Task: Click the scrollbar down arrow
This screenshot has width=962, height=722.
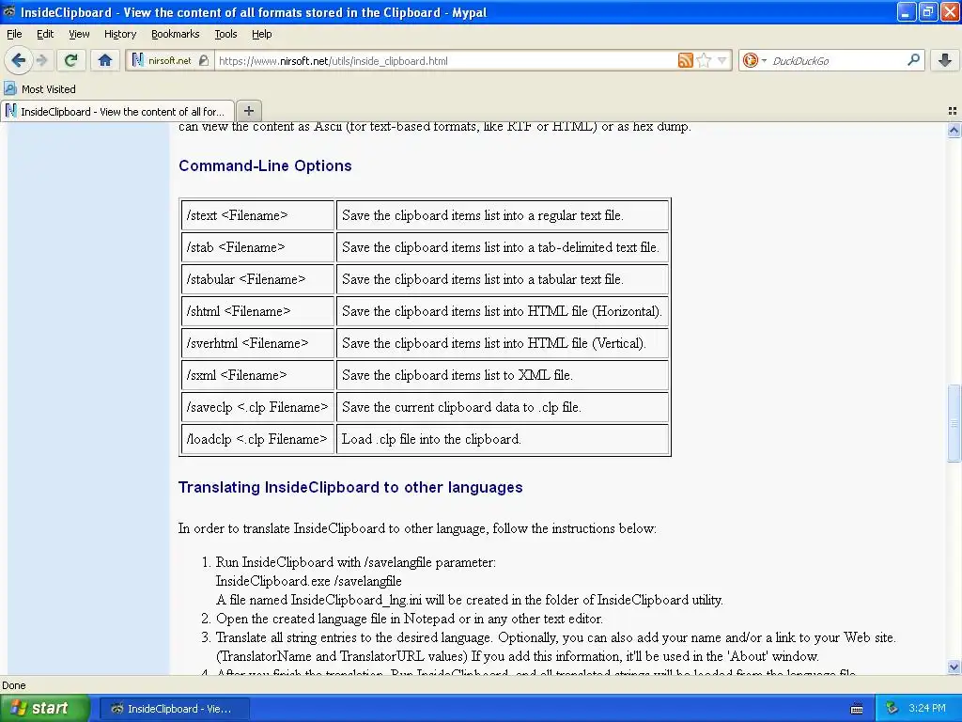Action: [x=954, y=667]
